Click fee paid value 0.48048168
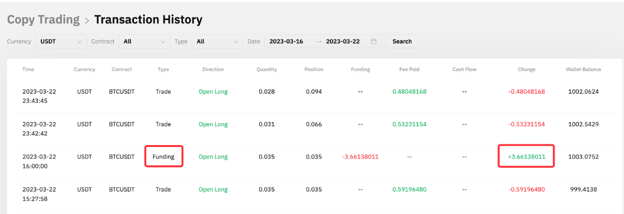Screen dimensions: 624x214 tap(409, 92)
